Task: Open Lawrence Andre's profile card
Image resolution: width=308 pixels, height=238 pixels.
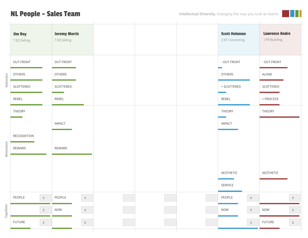Action: pos(280,39)
